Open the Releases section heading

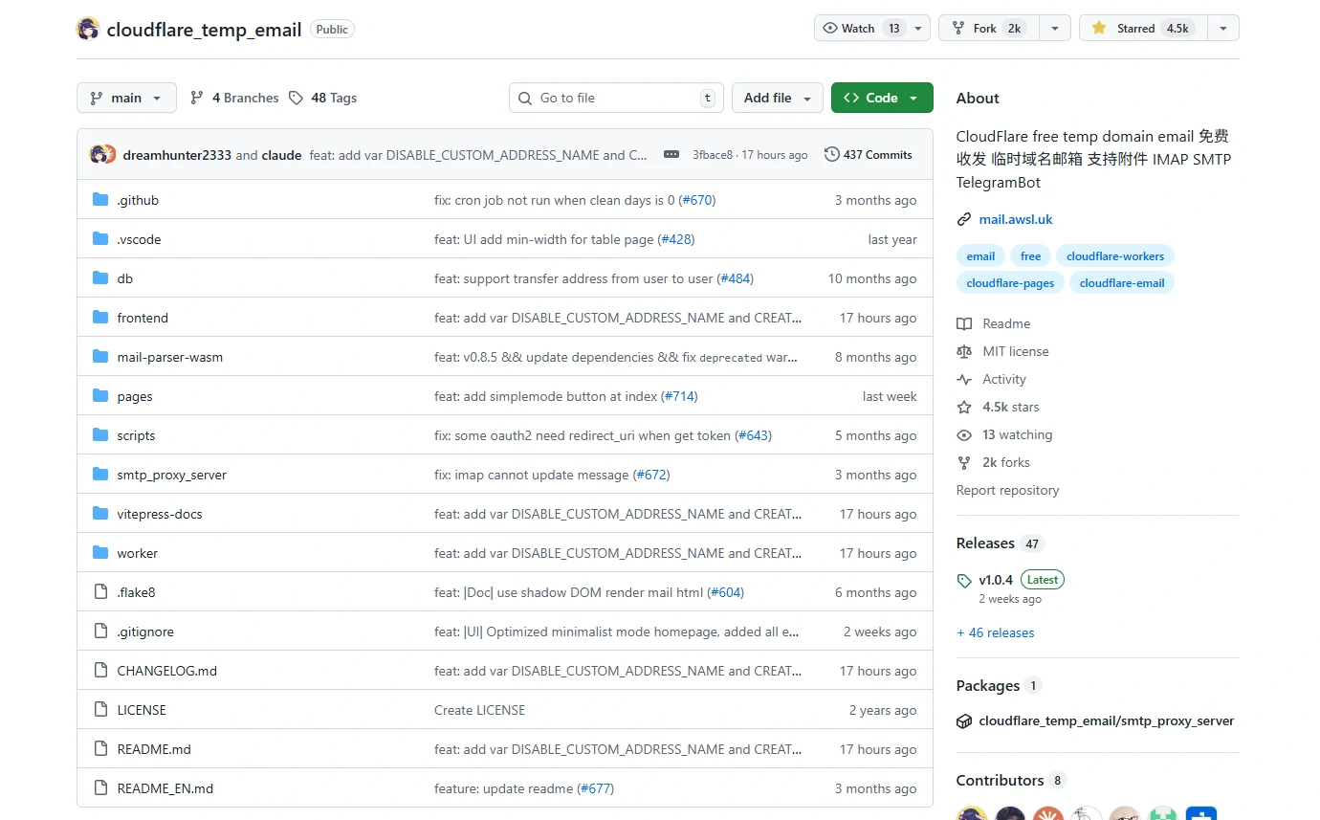coord(985,543)
